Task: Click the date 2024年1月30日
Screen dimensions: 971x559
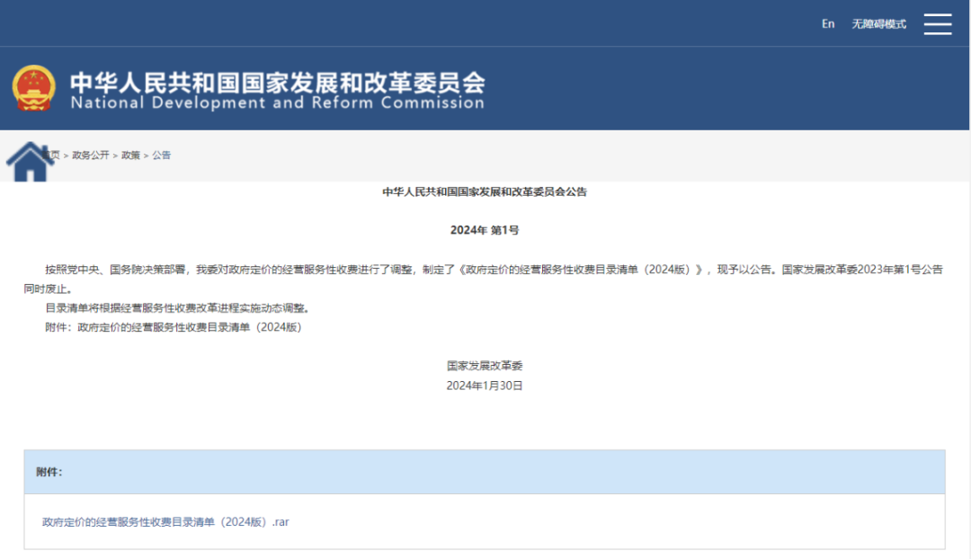Action: point(485,386)
